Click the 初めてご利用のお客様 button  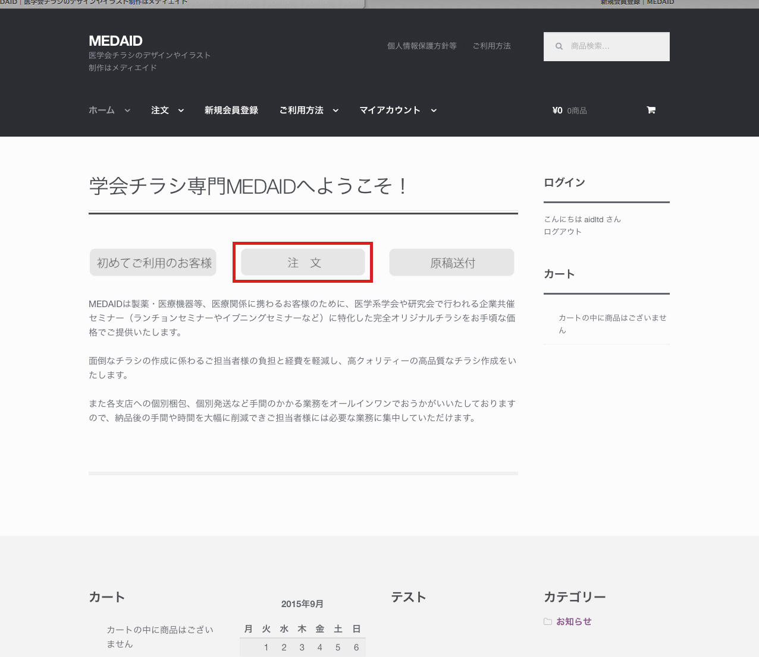coord(153,263)
